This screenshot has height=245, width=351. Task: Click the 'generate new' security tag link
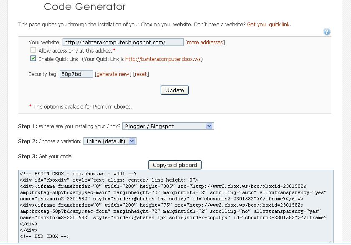click(x=113, y=74)
